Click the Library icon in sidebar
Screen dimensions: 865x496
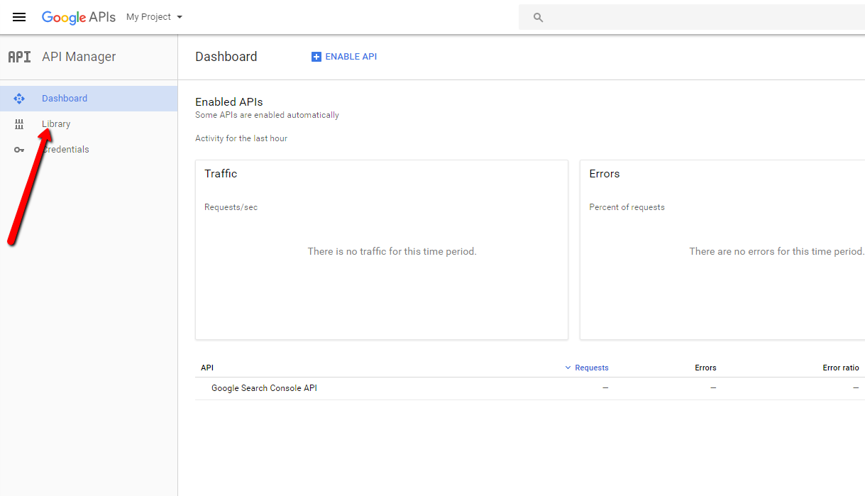19,124
